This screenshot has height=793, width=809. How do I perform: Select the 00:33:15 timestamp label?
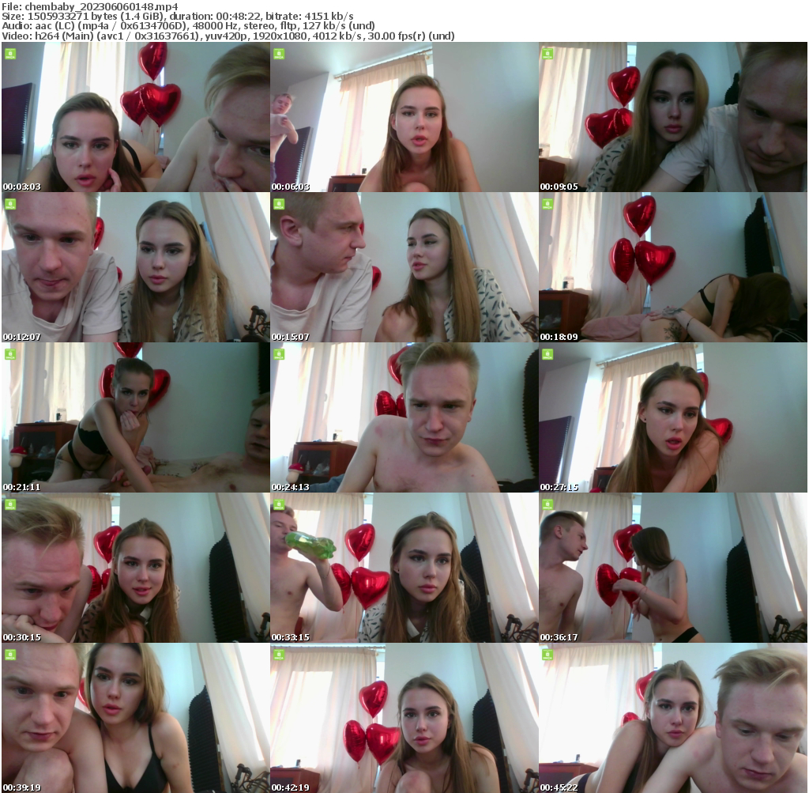click(289, 638)
